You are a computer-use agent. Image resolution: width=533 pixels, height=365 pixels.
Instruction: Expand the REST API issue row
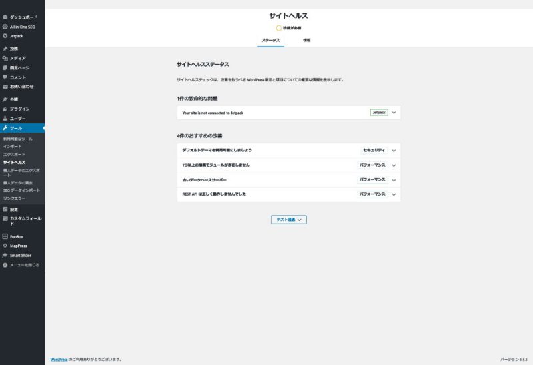394,194
